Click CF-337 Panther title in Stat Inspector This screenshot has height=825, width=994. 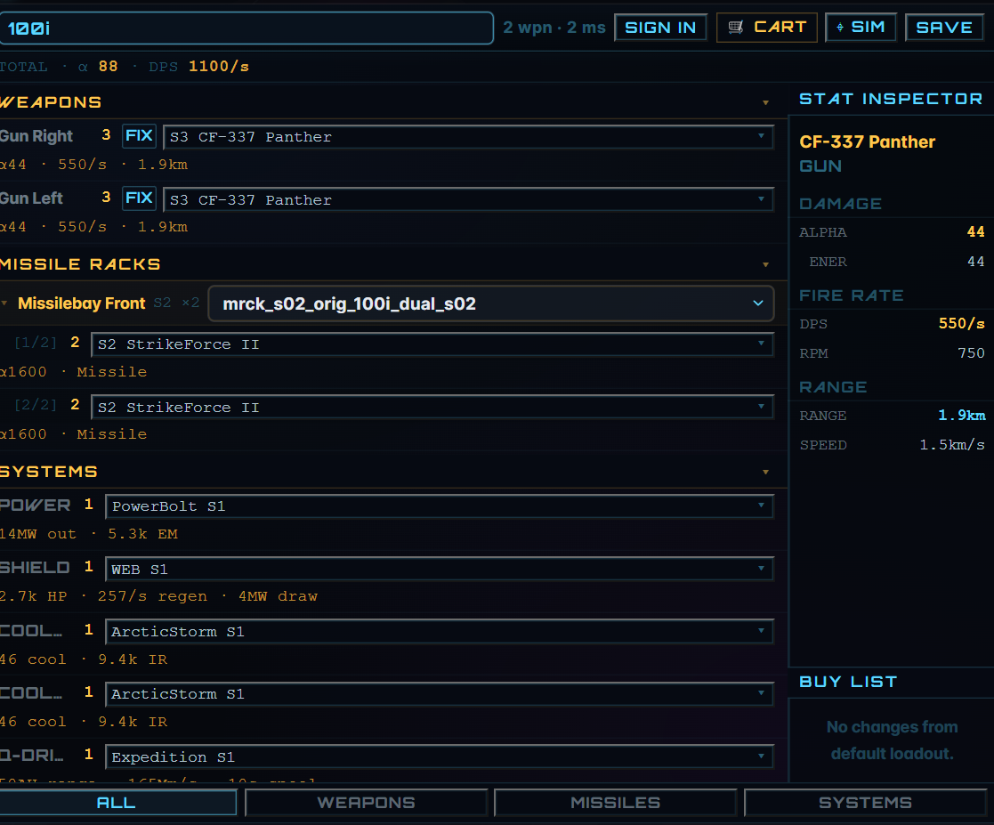point(867,142)
